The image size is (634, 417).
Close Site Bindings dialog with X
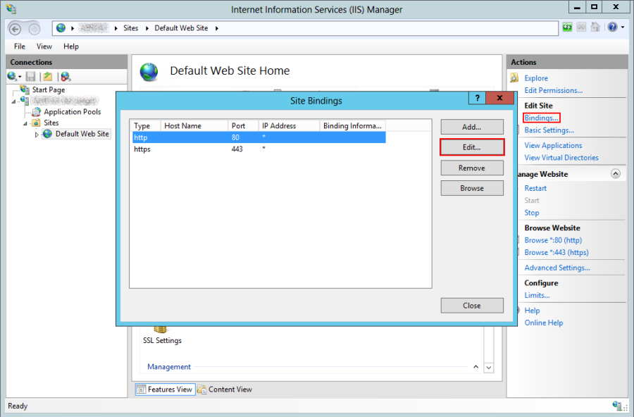pos(499,98)
